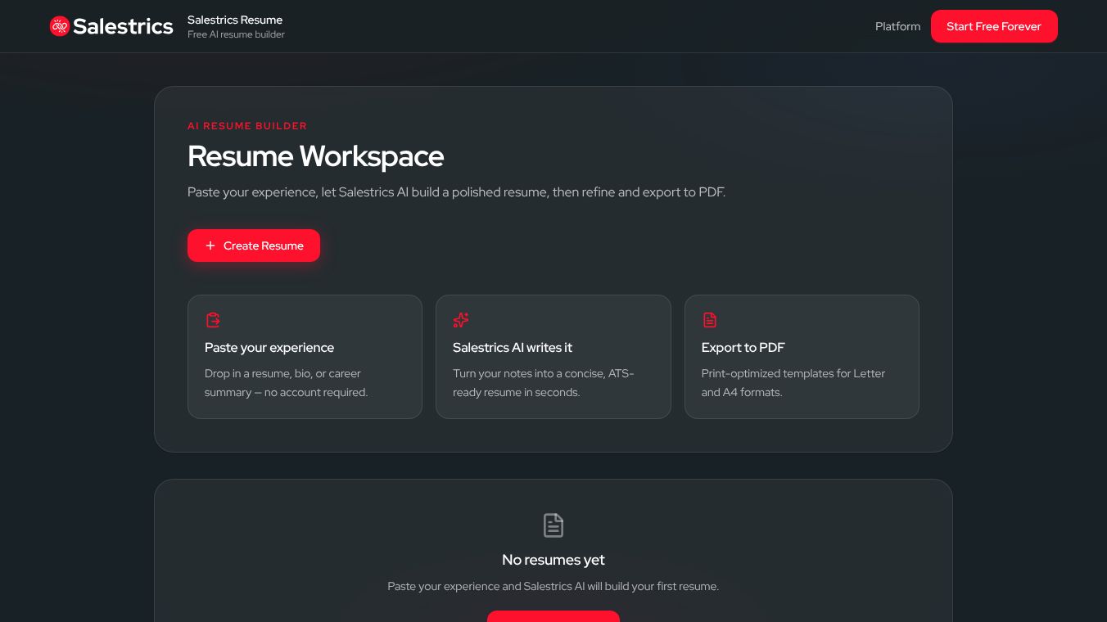
Task: Click the document icon in Export to PDF card
Action: tap(710, 320)
